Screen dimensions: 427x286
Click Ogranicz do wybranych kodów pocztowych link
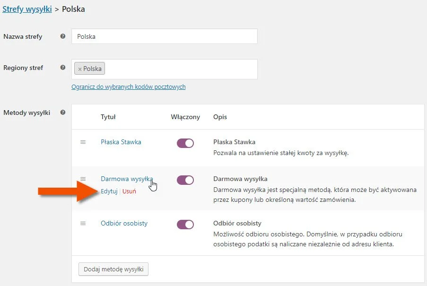pos(129,87)
